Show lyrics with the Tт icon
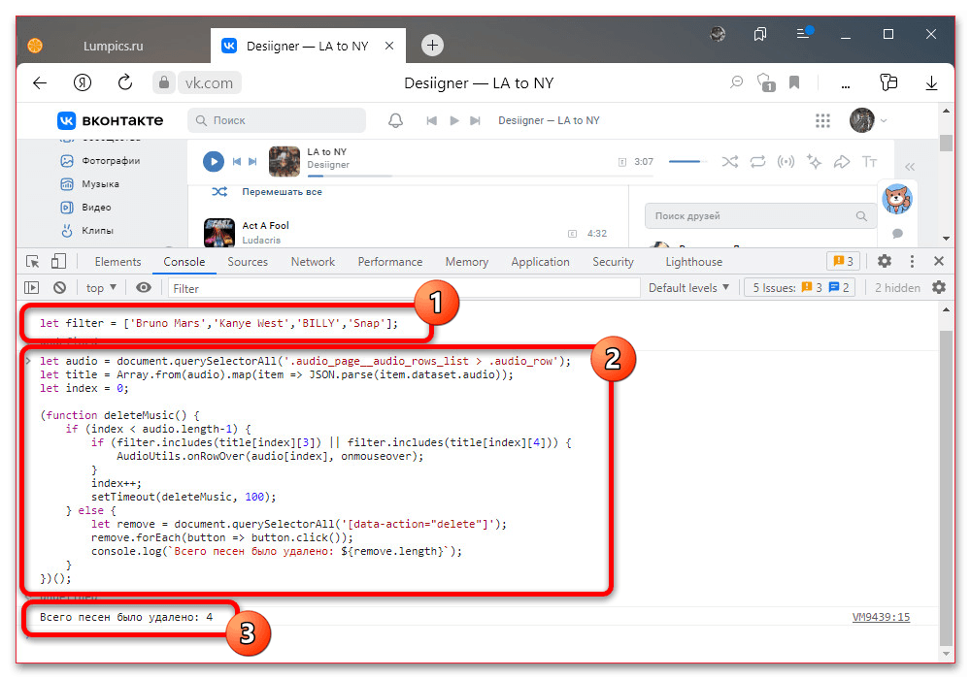Image resolution: width=971 pixels, height=679 pixels. click(x=869, y=162)
